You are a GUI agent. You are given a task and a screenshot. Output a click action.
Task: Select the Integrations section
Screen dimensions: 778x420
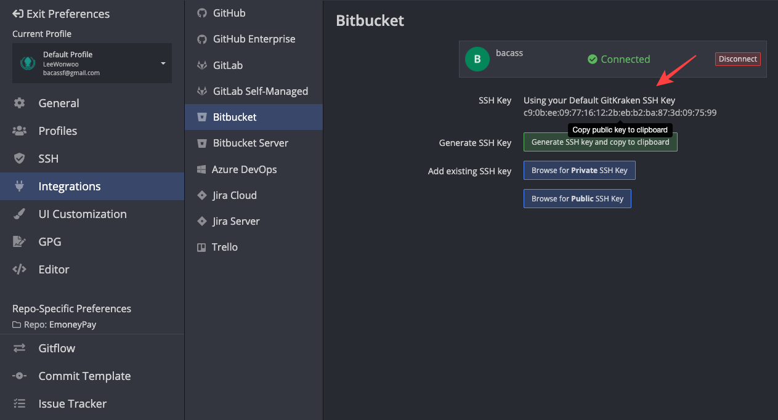pos(92,186)
